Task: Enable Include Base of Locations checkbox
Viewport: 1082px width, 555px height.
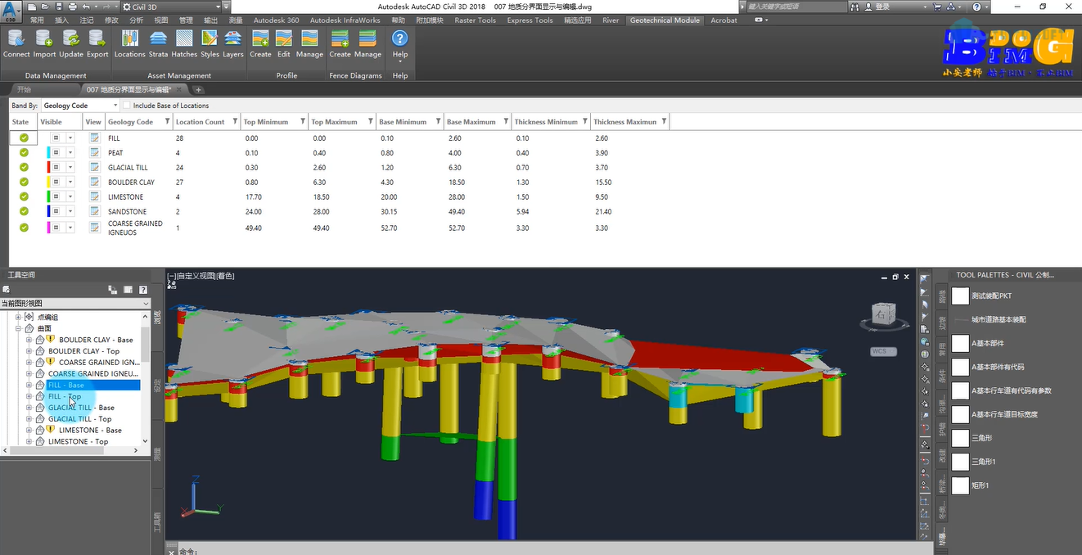Action: pos(127,106)
